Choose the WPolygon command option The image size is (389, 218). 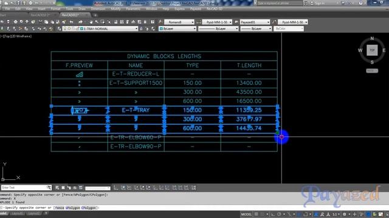point(73,208)
